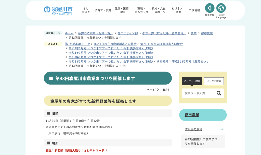Click the Neyagawa City logo
Image resolution: width=261 pixels, height=155 pixels.
coord(58,10)
